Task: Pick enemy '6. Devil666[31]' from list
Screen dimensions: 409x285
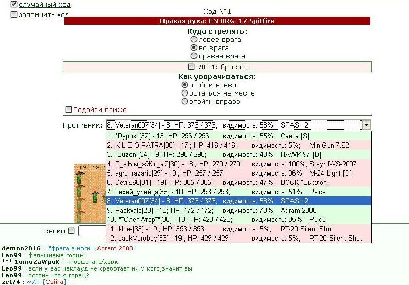Action: tap(239, 183)
